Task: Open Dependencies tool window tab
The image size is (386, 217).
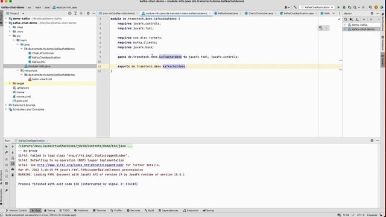Action: point(168,210)
